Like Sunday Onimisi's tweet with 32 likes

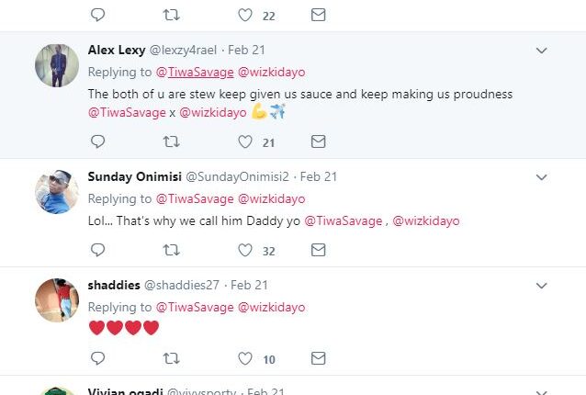tap(245, 249)
